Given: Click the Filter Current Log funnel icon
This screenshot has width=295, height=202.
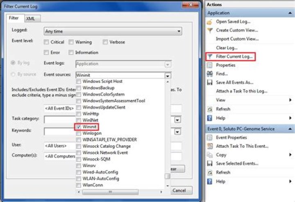Looking at the screenshot, I should [x=210, y=56].
